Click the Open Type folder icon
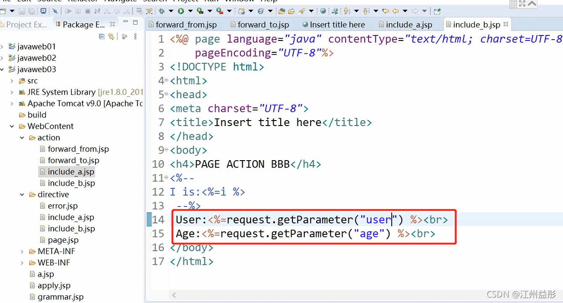This screenshot has height=303, width=563. tap(281, 11)
